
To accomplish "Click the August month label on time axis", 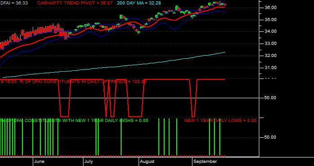I will [147, 162].
